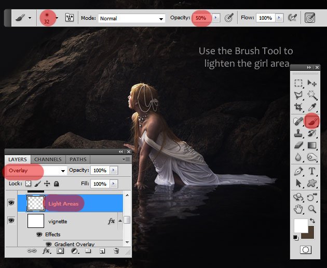The width and height of the screenshot is (327, 268).
Task: Lock layer position
Action: pyautogui.click(x=47, y=184)
